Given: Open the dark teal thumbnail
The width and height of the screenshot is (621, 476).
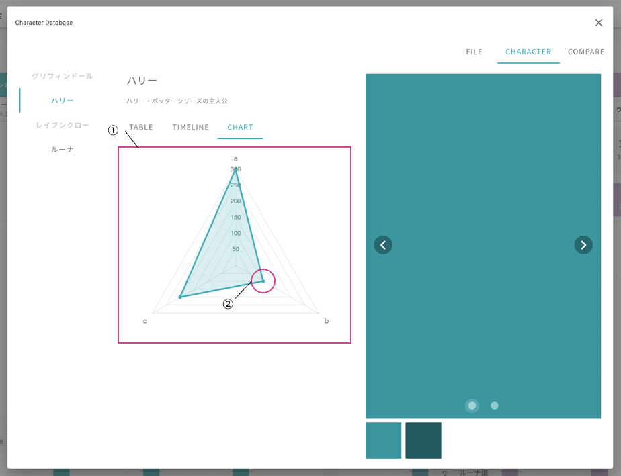Looking at the screenshot, I should (423, 440).
